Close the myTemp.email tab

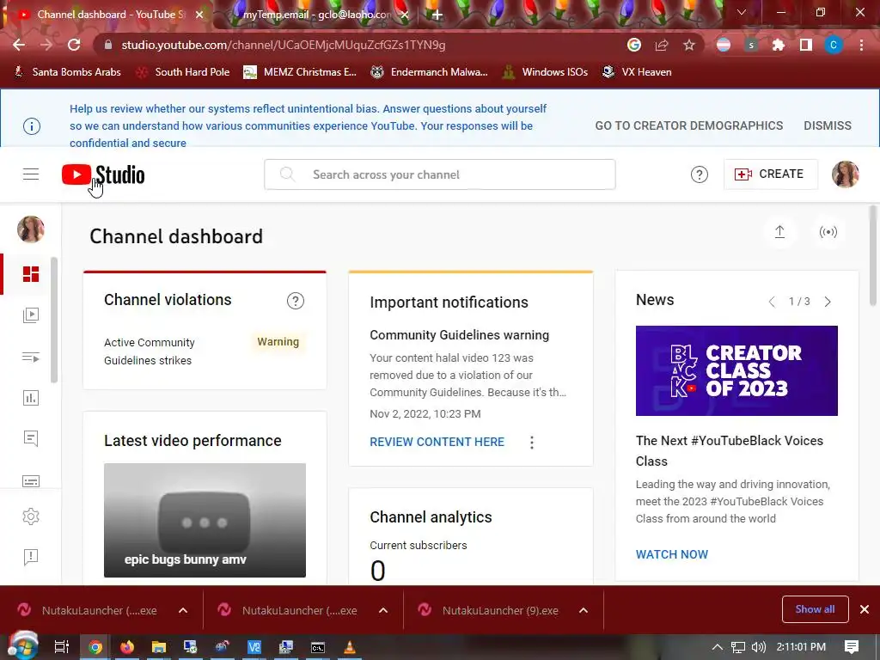[x=404, y=15]
